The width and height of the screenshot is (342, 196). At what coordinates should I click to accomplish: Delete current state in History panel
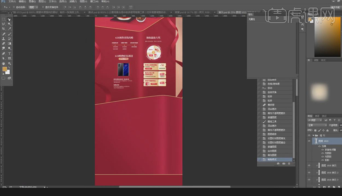point(289,164)
